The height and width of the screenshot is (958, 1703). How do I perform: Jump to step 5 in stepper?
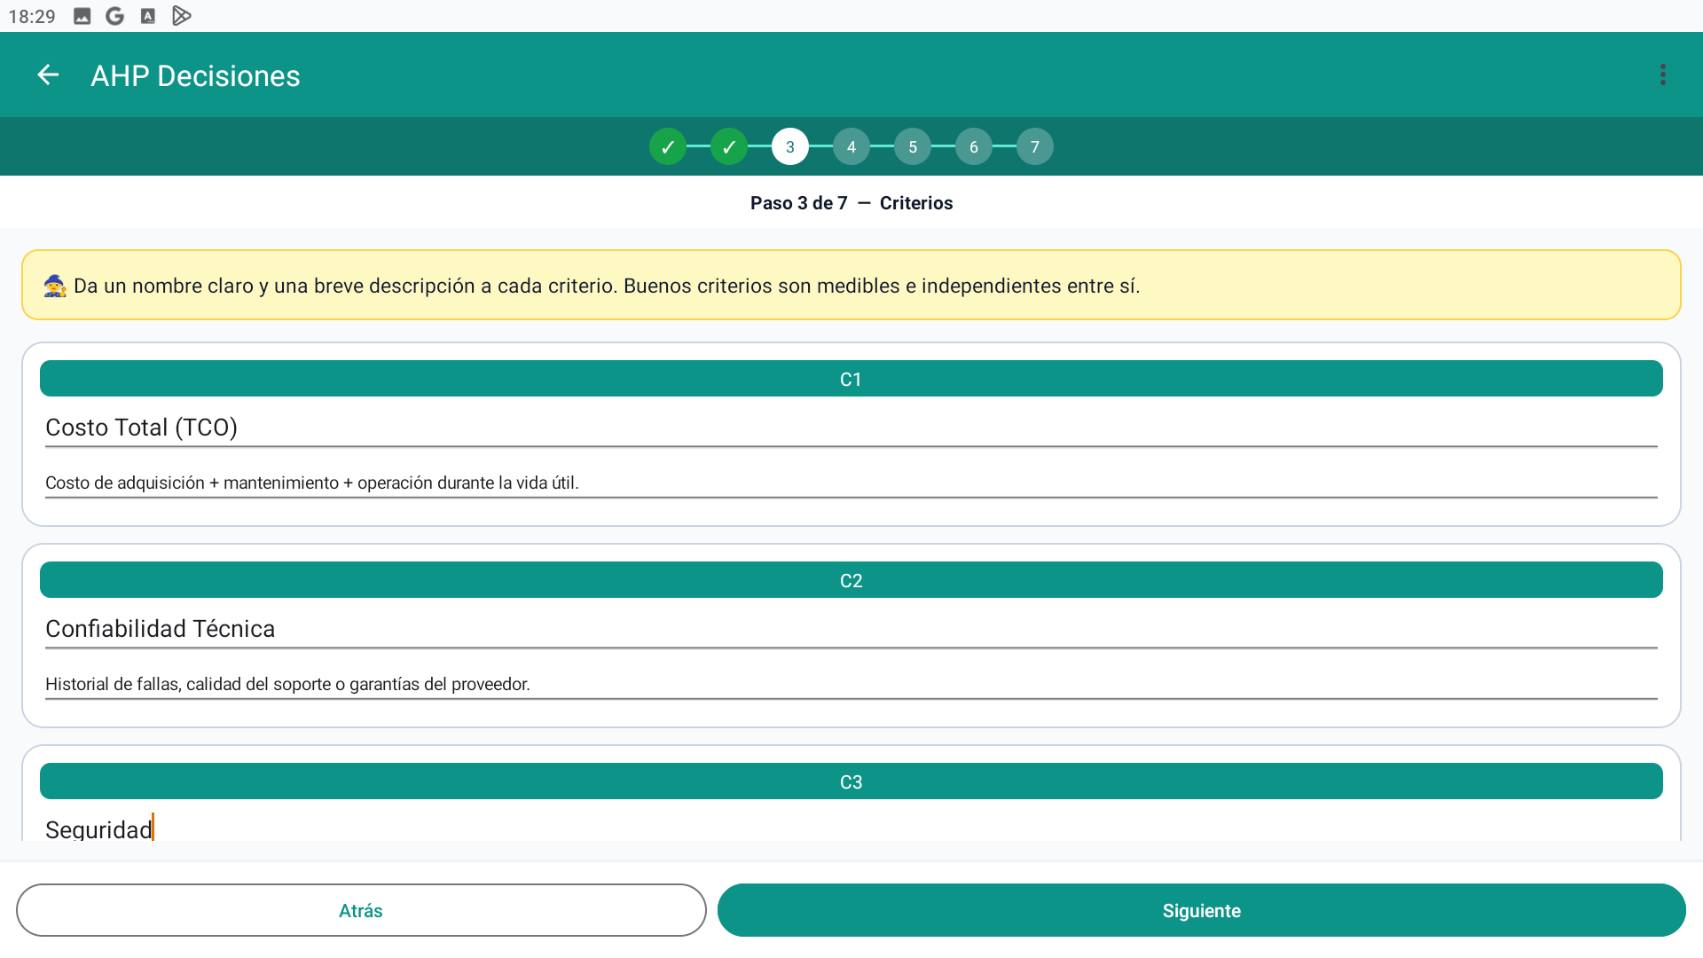point(913,147)
